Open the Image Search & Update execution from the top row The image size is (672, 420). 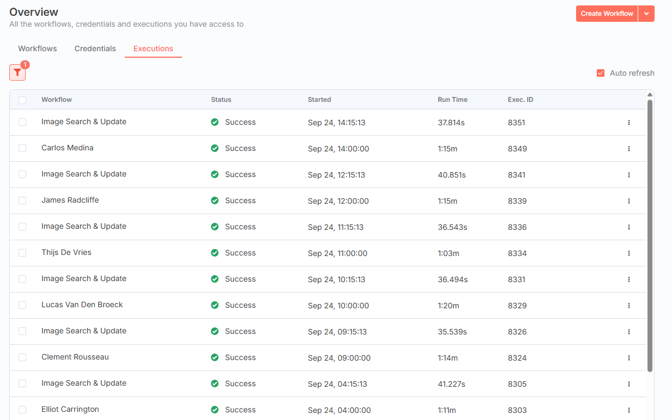[x=84, y=121]
